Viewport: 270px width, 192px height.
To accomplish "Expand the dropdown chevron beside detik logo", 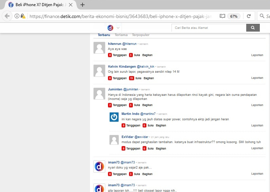I will pyautogui.click(x=118, y=28).
